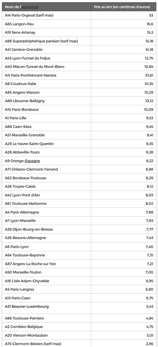Click the A7 Lyon-Marseille row
158x347 pixels.
(79, 221)
